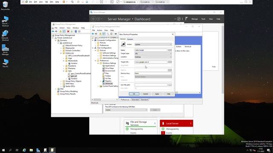This screenshot has height=153, width=273.
Task: Select General tab in shortcut dialog
Action: point(123,39)
